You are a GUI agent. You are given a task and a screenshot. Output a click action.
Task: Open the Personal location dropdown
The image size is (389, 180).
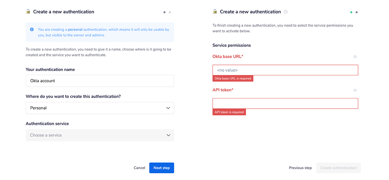pyautogui.click(x=100, y=108)
